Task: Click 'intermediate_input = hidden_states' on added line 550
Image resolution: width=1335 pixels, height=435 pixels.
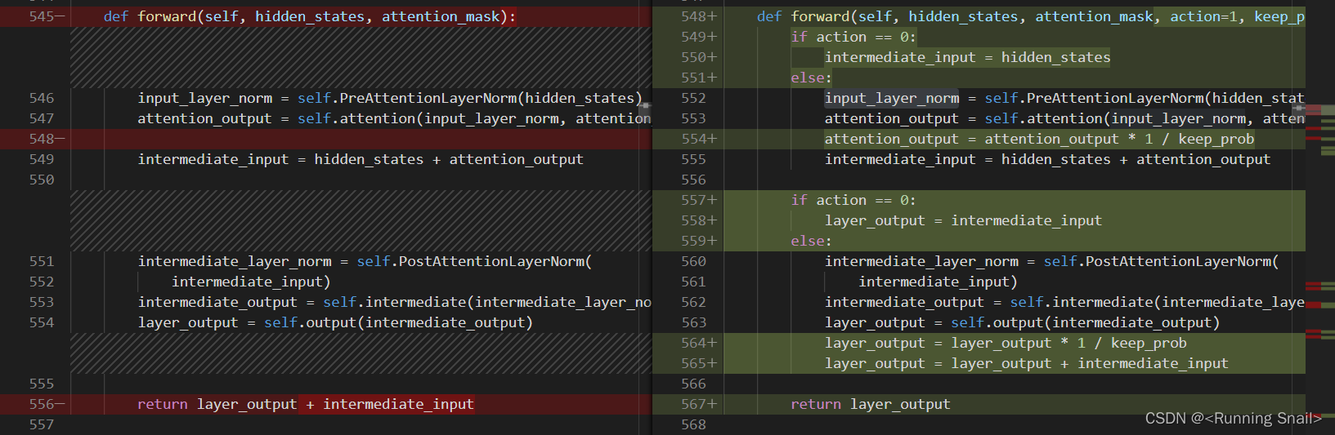Action: tap(967, 57)
